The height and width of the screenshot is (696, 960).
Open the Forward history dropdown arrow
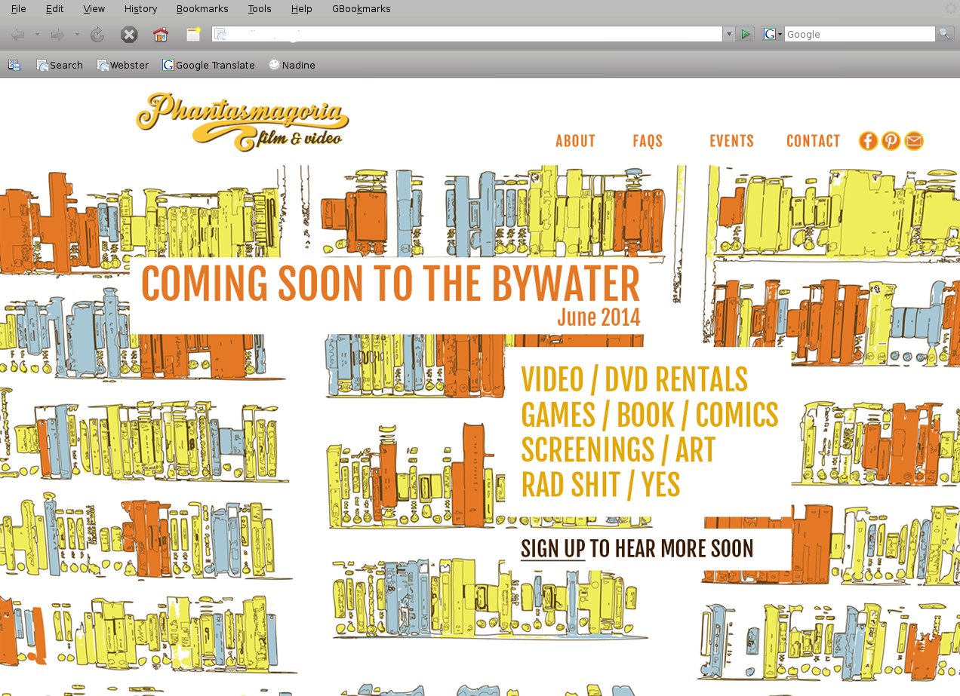coord(77,35)
